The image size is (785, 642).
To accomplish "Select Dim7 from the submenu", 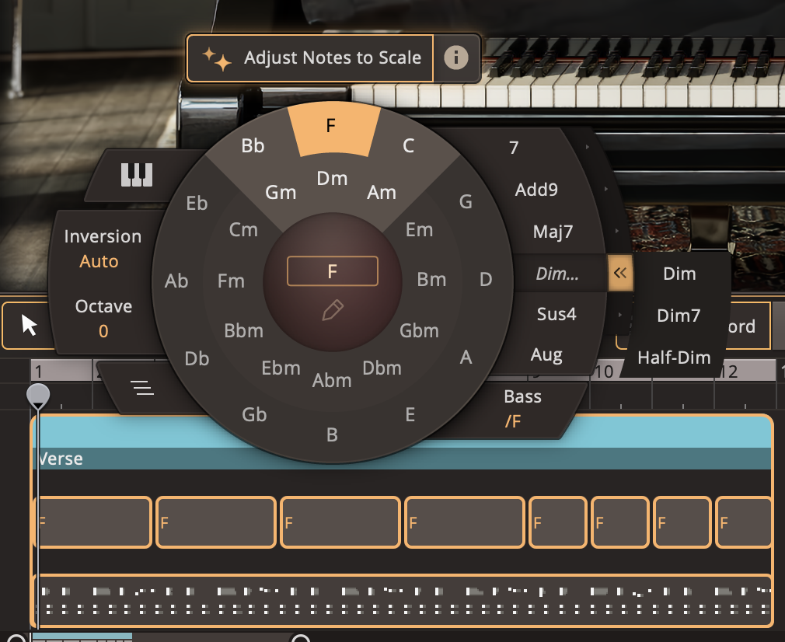I will [679, 316].
